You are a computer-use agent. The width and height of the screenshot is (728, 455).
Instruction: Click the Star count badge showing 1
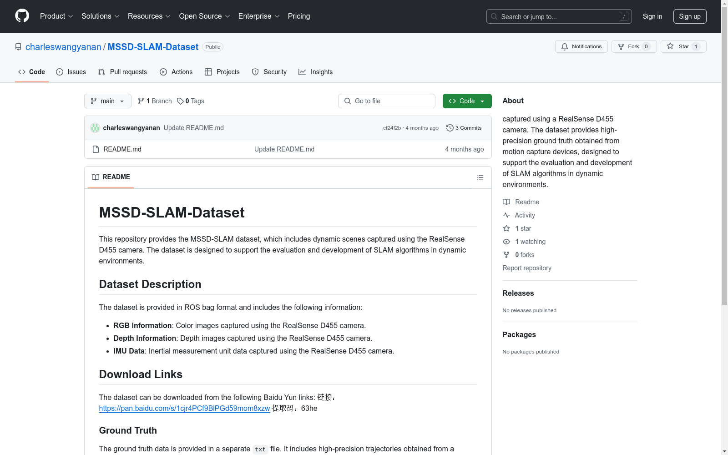pos(696,46)
